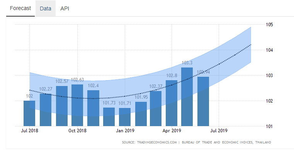Click the 105 y-axis value label
This screenshot has height=150, width=294.
coord(269,25)
